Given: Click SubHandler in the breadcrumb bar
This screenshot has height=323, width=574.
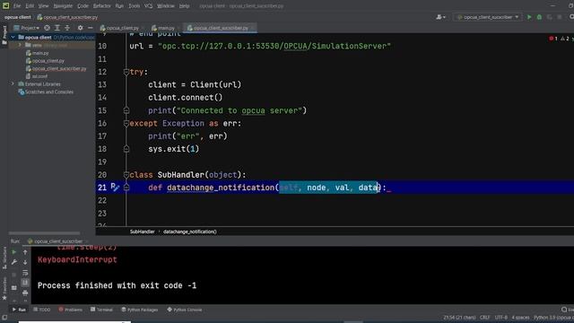Looking at the screenshot, I should (x=142, y=231).
